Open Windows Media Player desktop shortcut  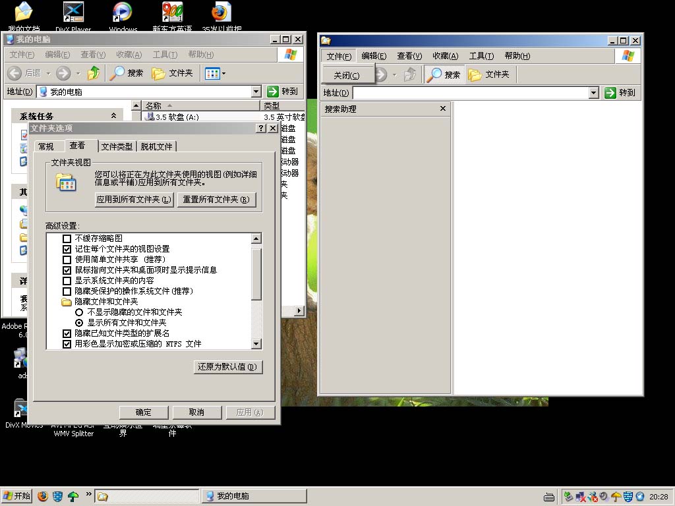123,16
